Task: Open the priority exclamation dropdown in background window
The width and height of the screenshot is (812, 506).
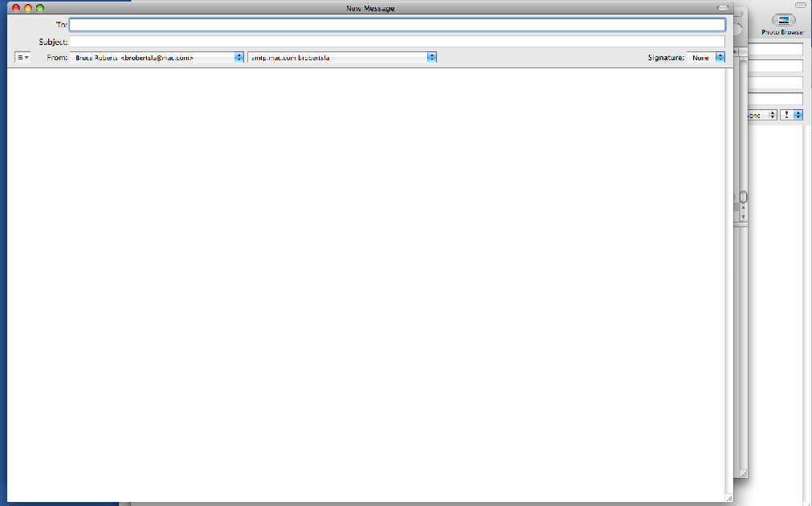Action: pyautogui.click(x=791, y=115)
